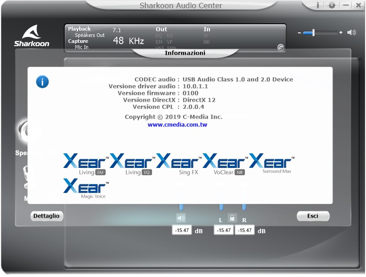Screen dimensions: 366x277
Task: Mute using the speaker icon beside the plus button
Action: pyautogui.click(x=351, y=32)
